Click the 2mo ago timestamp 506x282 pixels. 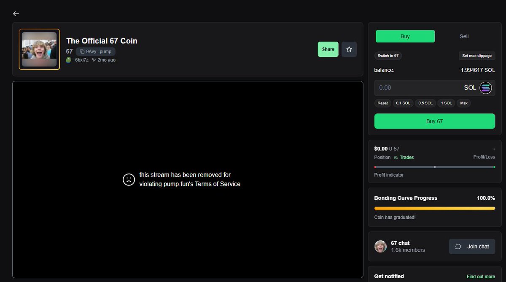point(106,60)
